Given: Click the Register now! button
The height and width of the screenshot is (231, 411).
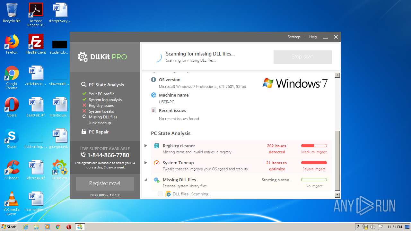Looking at the screenshot, I should coord(105,184).
